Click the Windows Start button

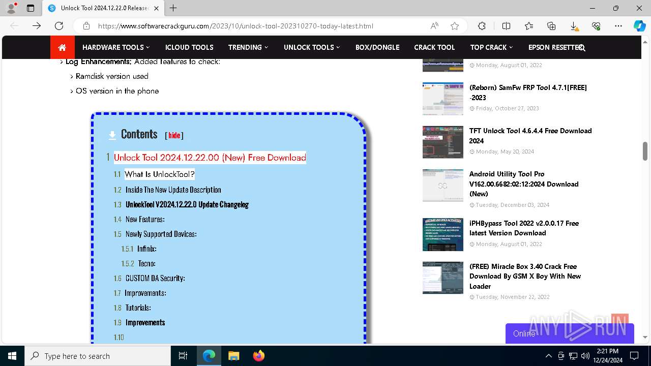point(12,356)
